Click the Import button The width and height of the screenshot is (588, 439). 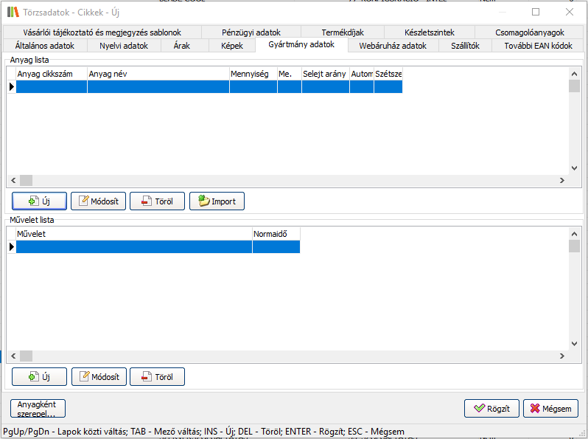[x=217, y=201]
